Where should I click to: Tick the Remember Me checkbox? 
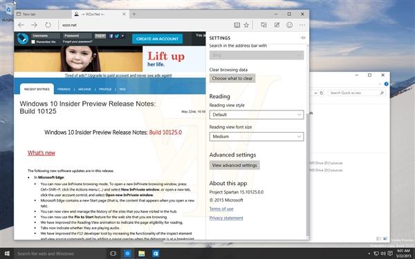33,41
